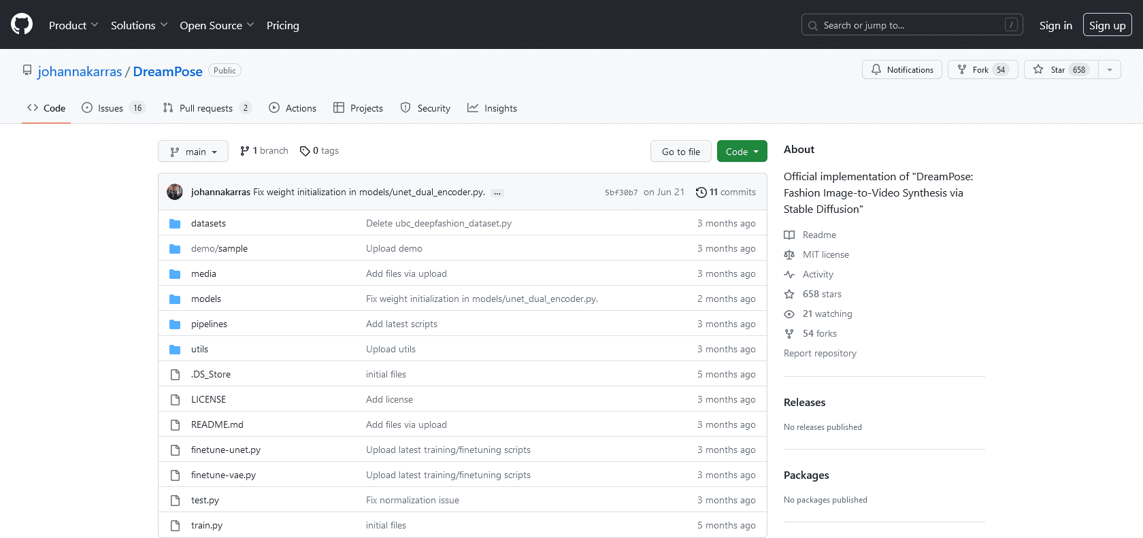Select the Code tab
Image resolution: width=1143 pixels, height=538 pixels.
click(46, 108)
